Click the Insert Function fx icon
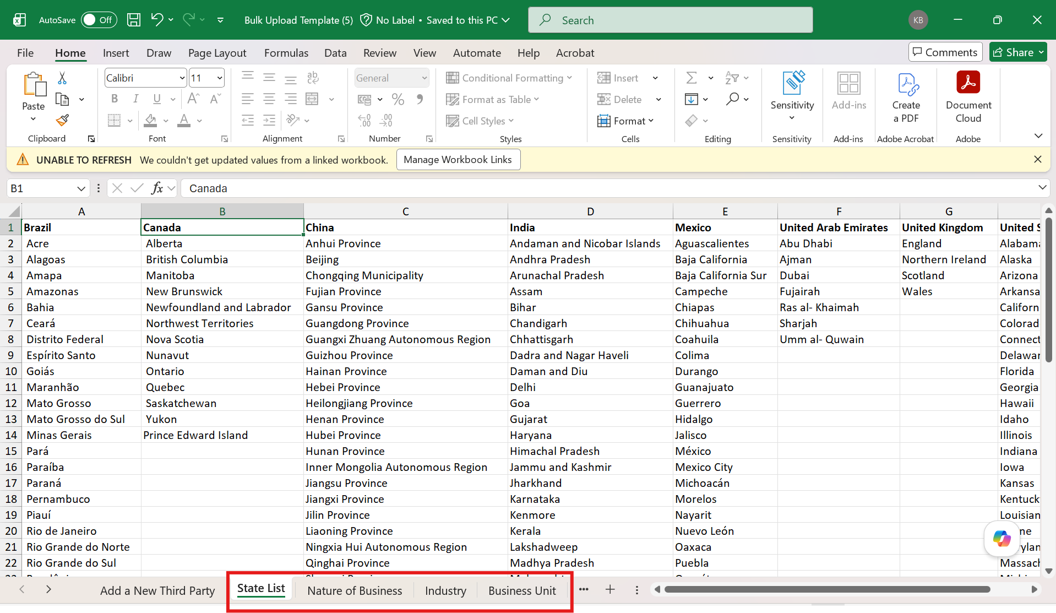The height and width of the screenshot is (613, 1056). [x=157, y=188]
